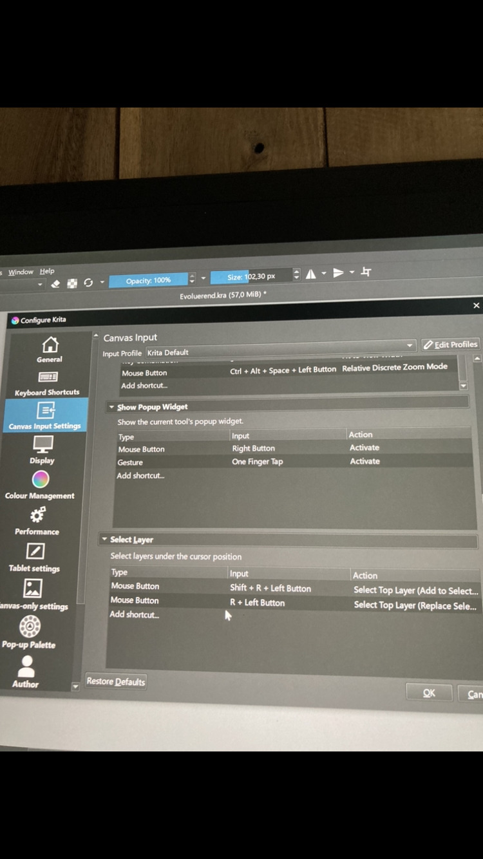This screenshot has width=483, height=859.
Task: Click shortcut list scroll-up arrow
Action: point(477,358)
